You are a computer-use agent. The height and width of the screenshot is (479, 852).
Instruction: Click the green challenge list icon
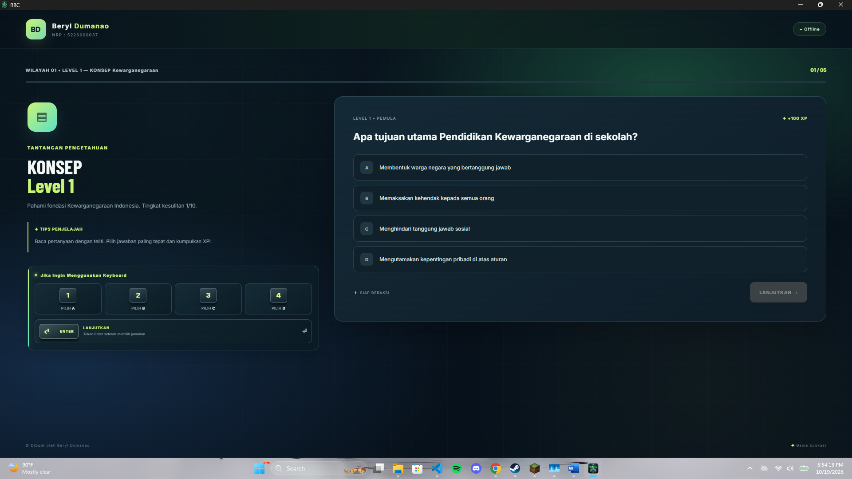tap(42, 117)
